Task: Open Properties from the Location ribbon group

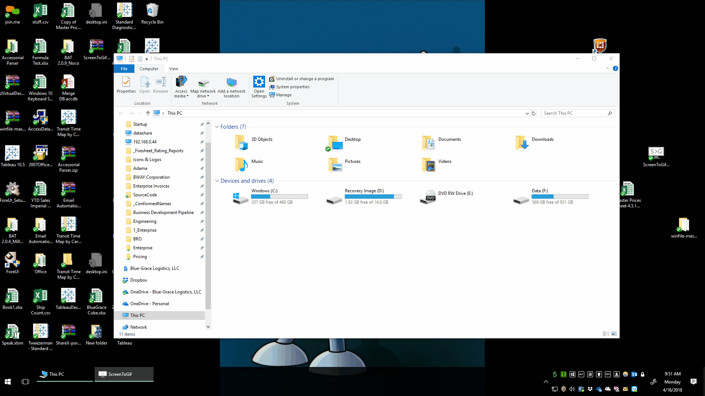Action: 126,86
